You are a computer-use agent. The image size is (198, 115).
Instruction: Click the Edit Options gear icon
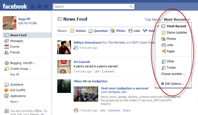tap(163, 84)
